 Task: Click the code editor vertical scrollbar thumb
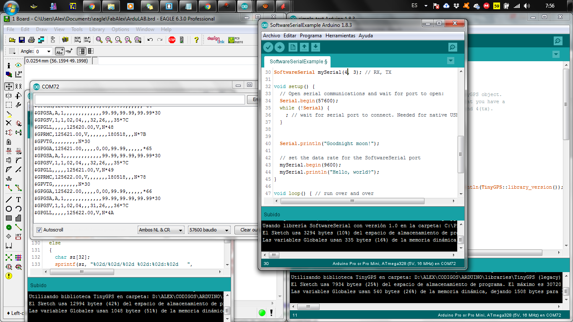pyautogui.click(x=461, y=154)
